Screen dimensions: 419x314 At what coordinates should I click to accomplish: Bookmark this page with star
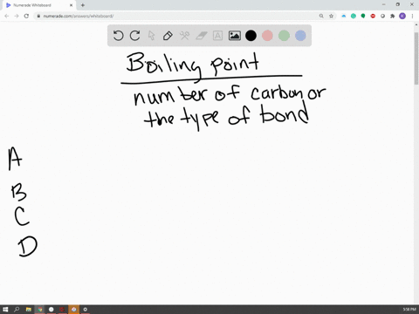(x=331, y=16)
